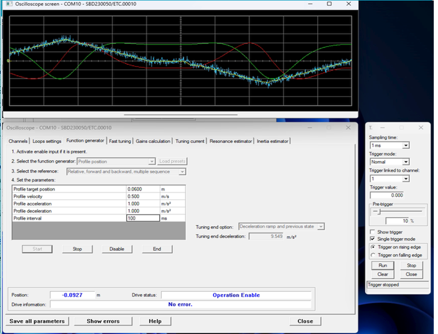The image size is (438, 334).
Task: Open the Inertia estimator tab
Action: click(272, 141)
